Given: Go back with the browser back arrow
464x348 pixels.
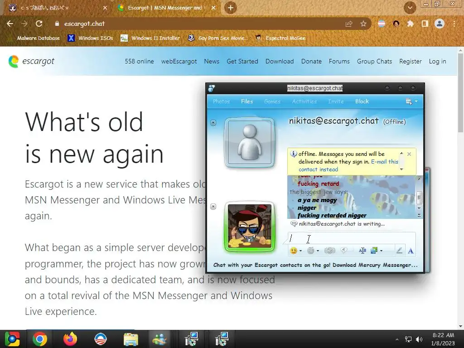Looking at the screenshot, I should coord(10,24).
